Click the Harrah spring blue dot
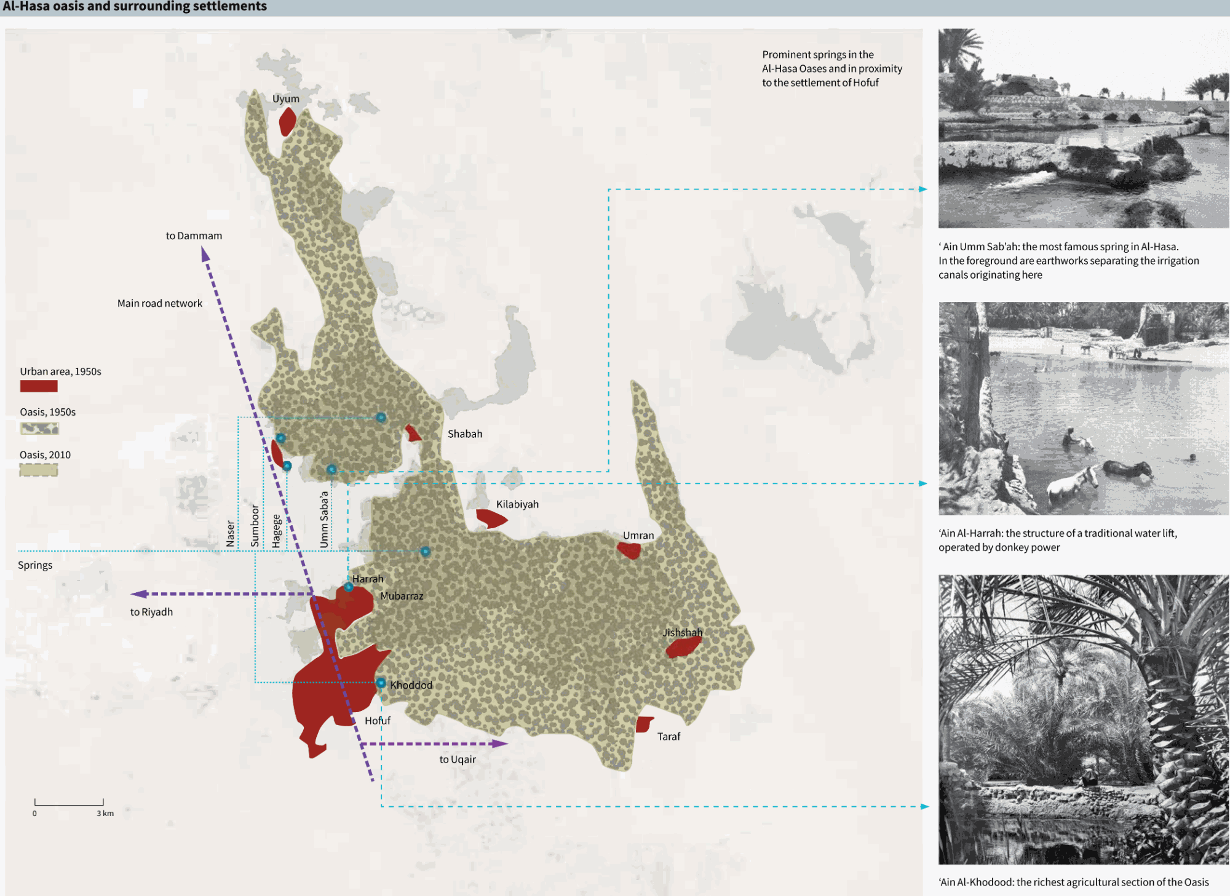 (349, 587)
